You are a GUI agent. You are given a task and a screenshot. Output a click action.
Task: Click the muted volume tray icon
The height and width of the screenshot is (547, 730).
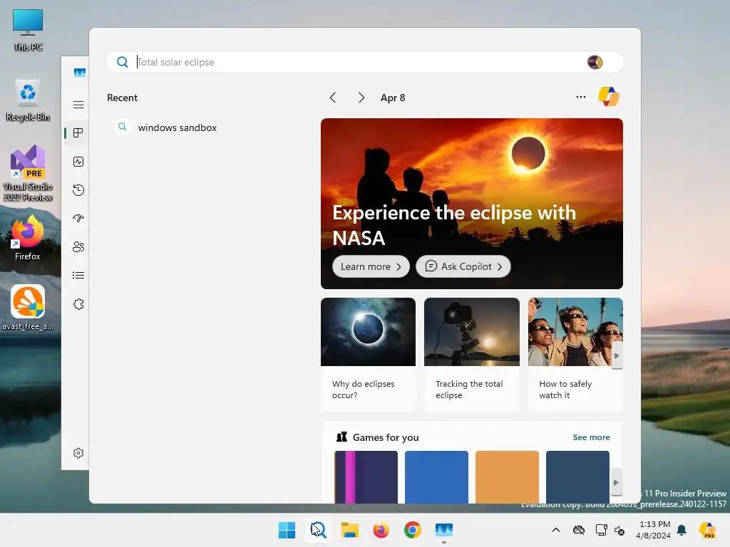pos(620,530)
